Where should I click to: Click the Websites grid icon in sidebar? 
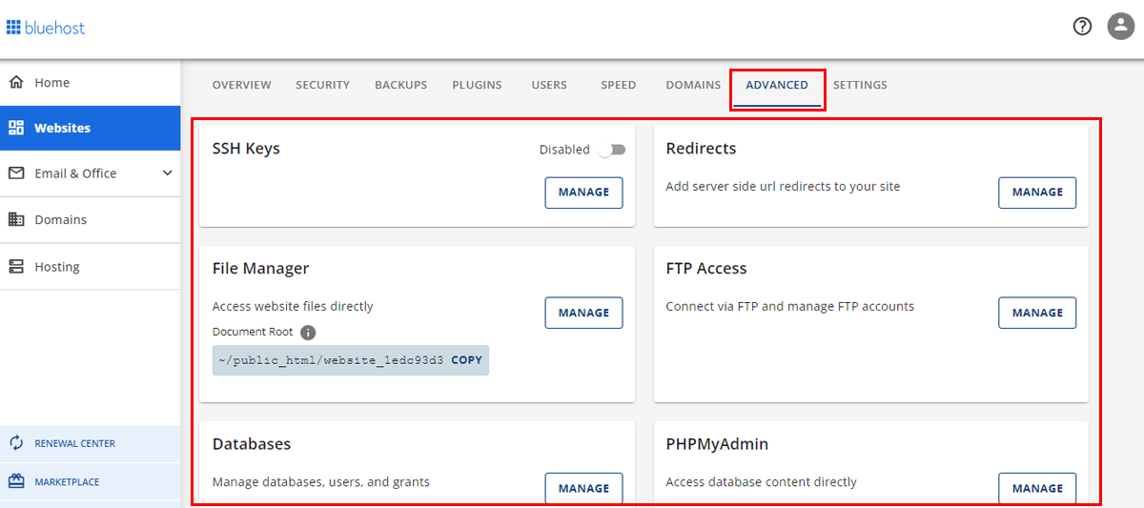[16, 128]
